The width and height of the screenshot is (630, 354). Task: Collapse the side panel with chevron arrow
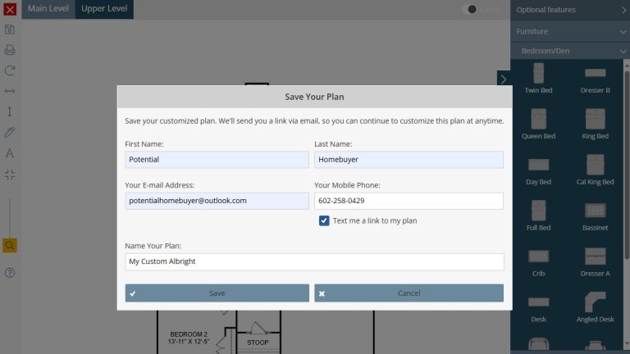point(504,79)
